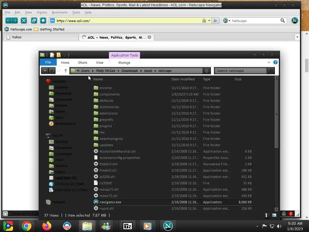Click the Explorer search magnifier button
Viewport: 309px width, 232px height.
(271, 71)
